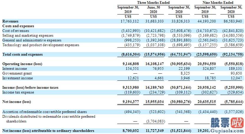Click selling expenses value (14,080,556)

(x=233, y=36)
